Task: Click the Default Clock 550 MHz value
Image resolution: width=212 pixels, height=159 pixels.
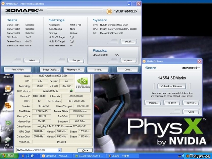Action: point(38,136)
